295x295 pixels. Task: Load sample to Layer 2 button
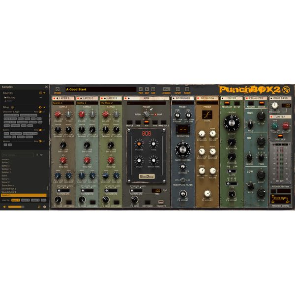pos(25,200)
